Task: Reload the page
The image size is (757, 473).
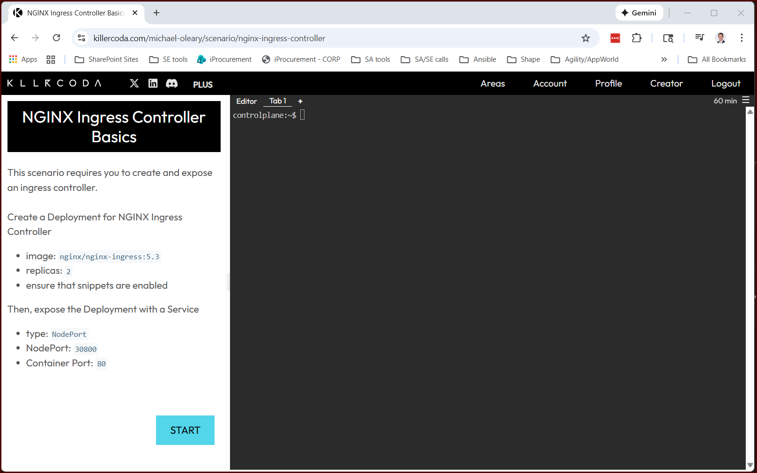Action: 57,38
